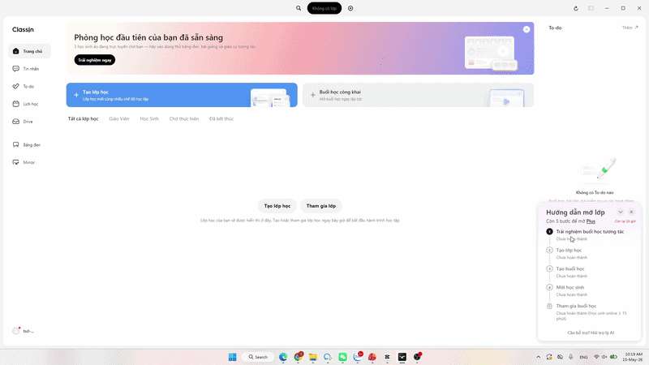Go to Trang chủ in the sidebar
The image size is (649, 365).
(x=29, y=51)
